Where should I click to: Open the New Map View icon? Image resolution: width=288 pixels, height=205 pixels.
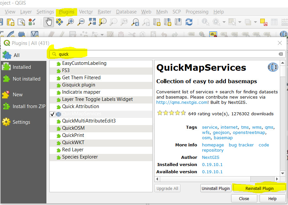pyautogui.click(x=157, y=22)
